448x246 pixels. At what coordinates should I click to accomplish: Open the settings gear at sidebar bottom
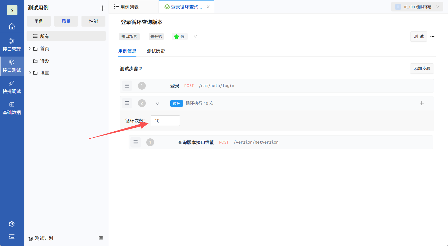(x=12, y=224)
